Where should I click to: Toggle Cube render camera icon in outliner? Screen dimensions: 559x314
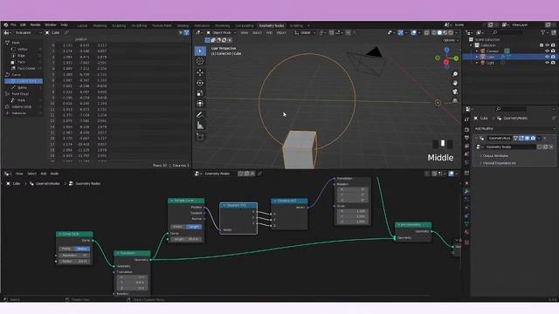click(553, 57)
